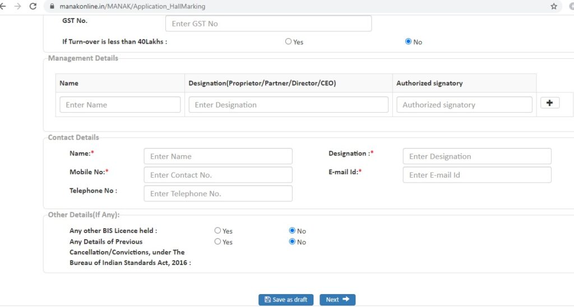Focus the Mobile No contact field
Image resolution: width=574 pixels, height=307 pixels.
tap(218, 175)
